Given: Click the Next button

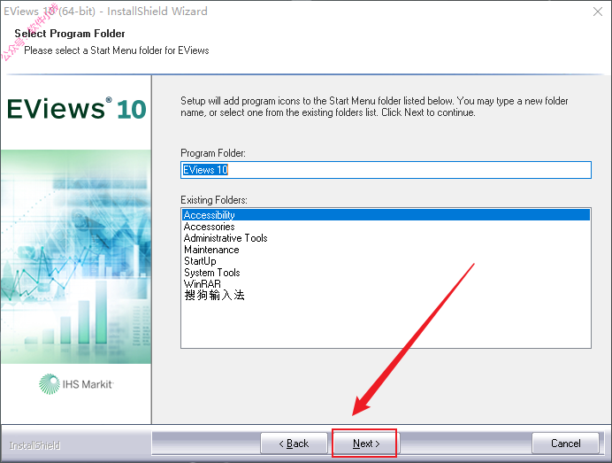Looking at the screenshot, I should pyautogui.click(x=366, y=444).
